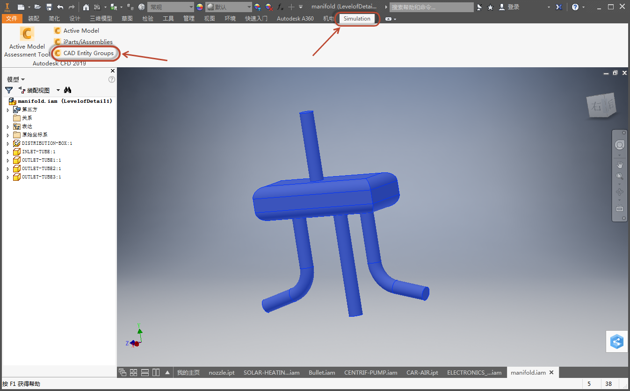
Task: Arrange windows vertically icon
Action: 156,372
